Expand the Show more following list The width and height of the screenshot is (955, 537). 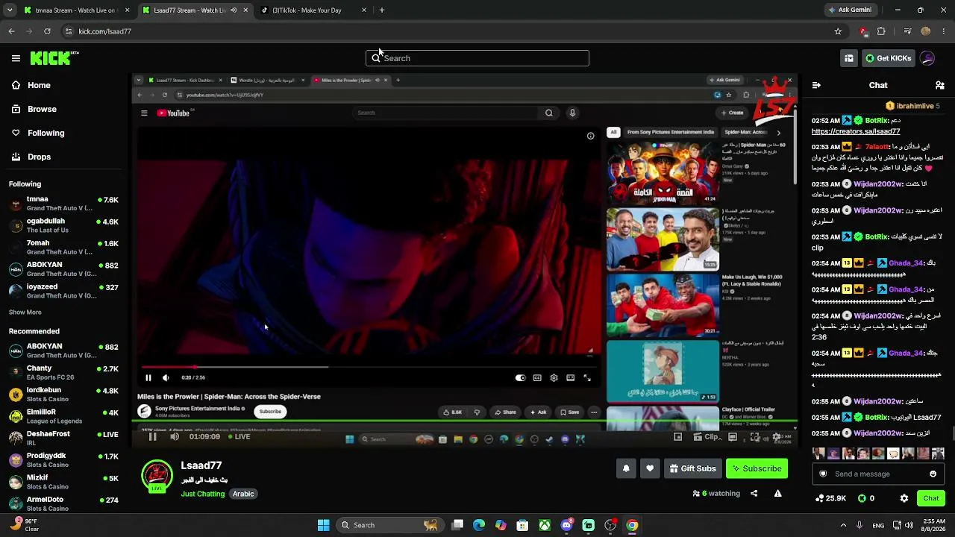pos(25,313)
